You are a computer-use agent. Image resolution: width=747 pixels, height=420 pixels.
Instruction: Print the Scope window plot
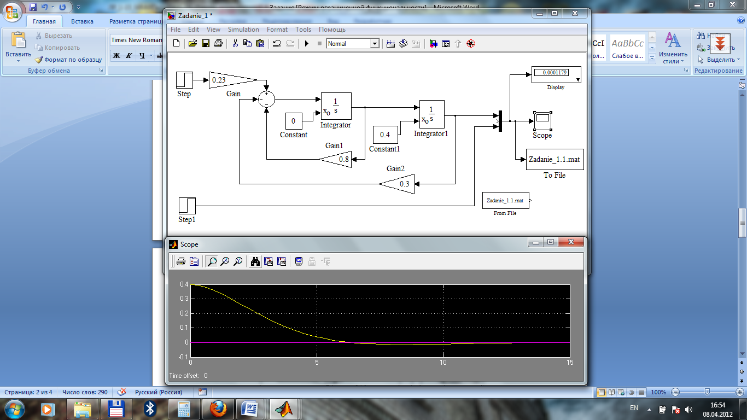(x=180, y=261)
